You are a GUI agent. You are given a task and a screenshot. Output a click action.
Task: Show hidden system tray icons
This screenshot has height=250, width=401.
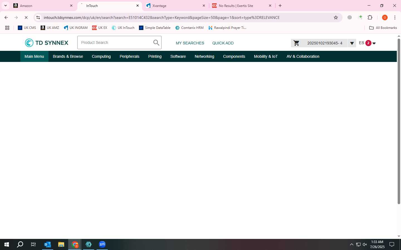coord(351,244)
